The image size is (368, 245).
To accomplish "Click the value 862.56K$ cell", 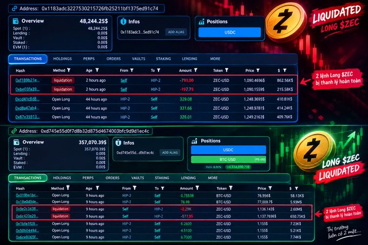I will click(285, 81).
